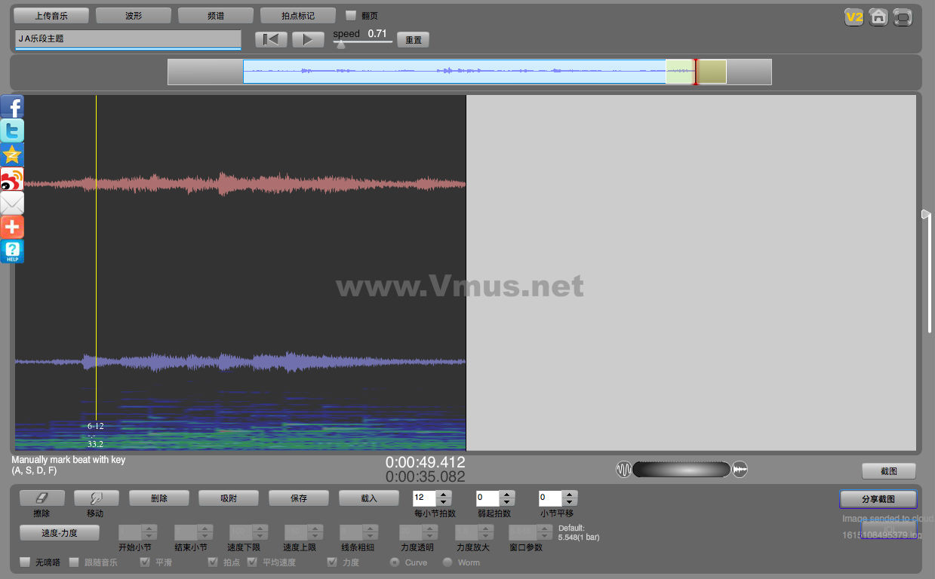Select the eraser tool button
This screenshot has height=579, width=935.
(x=42, y=498)
